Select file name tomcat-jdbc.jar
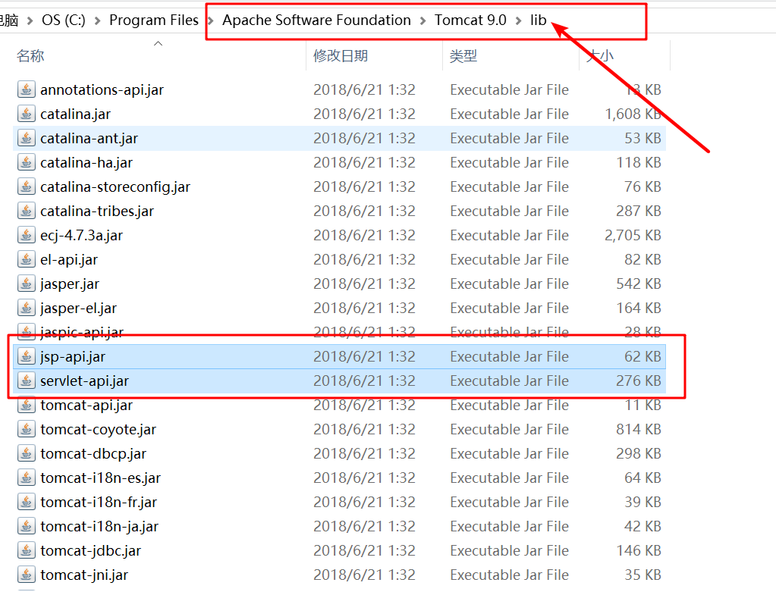The height and width of the screenshot is (592, 776). coord(90,550)
